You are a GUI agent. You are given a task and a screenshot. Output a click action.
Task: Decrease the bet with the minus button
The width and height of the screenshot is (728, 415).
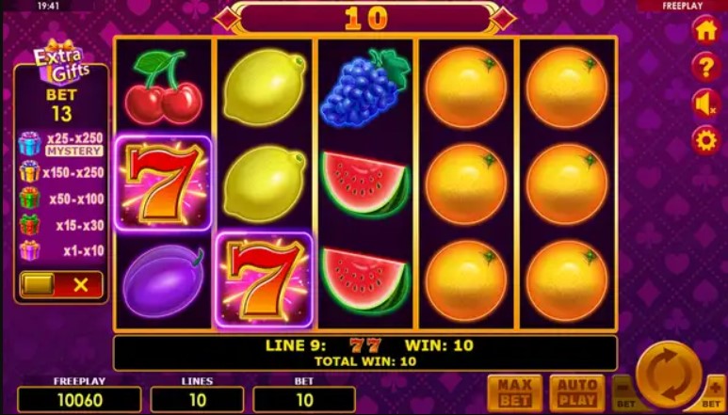click(625, 393)
